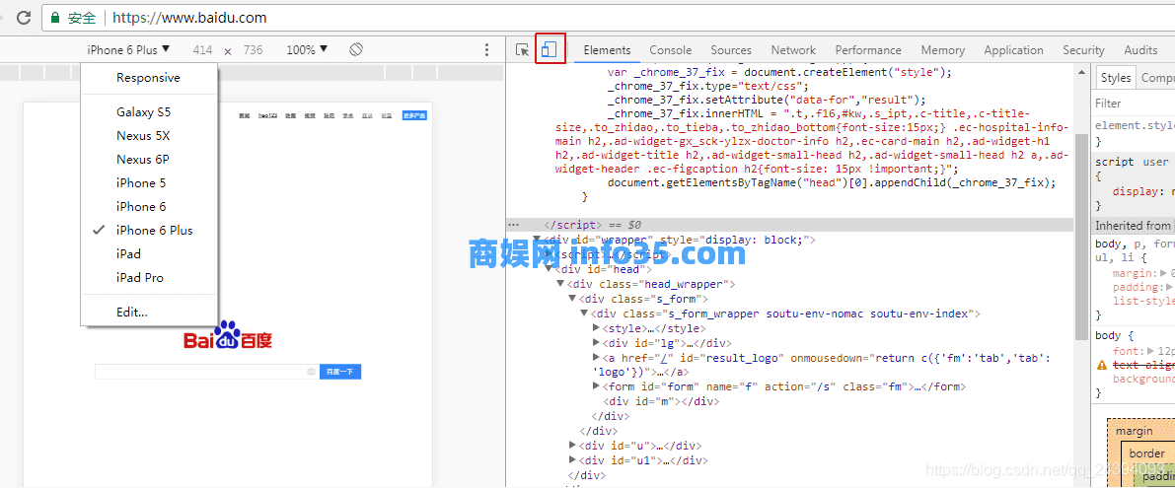Expand the a id="result_logo" node
The image size is (1175, 488).
[x=596, y=358]
